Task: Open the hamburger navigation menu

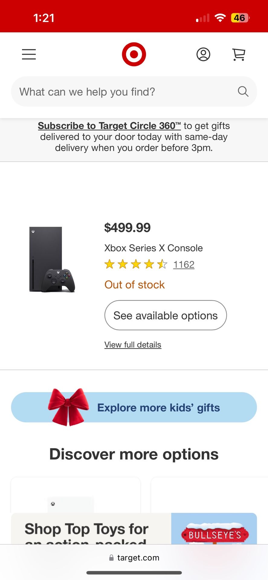Action: (x=29, y=54)
